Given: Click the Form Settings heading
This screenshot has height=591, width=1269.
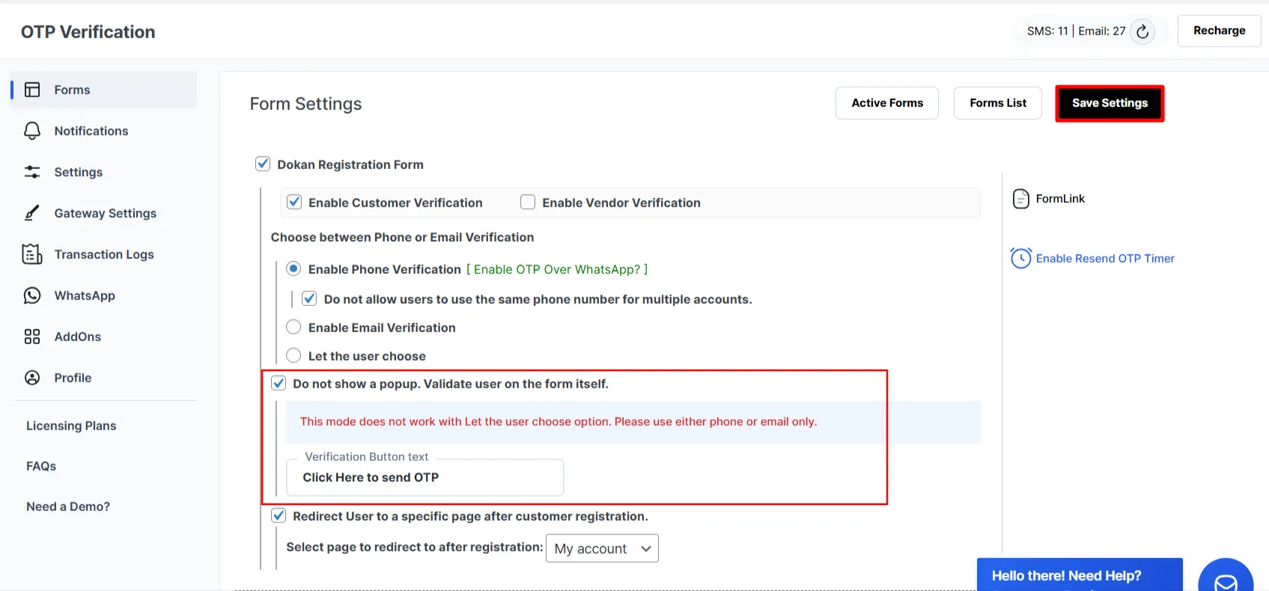Looking at the screenshot, I should (305, 104).
